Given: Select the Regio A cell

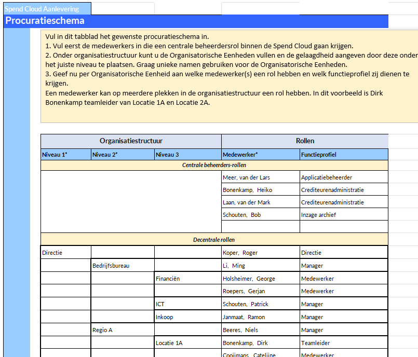Looking at the screenshot, I should [102, 330].
